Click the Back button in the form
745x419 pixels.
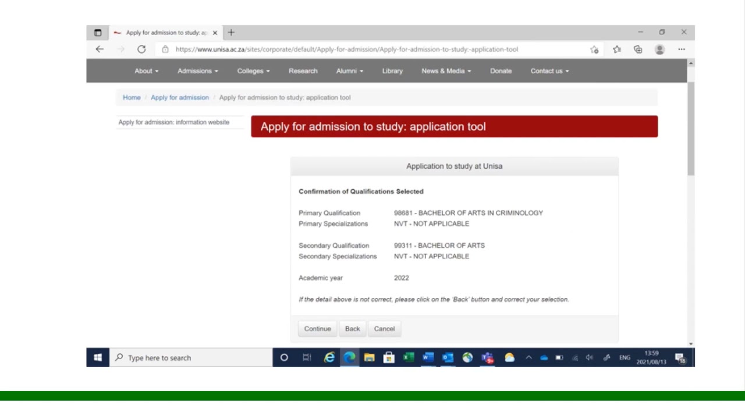click(353, 329)
